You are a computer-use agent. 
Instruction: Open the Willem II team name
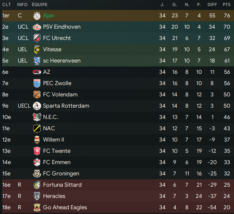pyautogui.click(x=53, y=140)
